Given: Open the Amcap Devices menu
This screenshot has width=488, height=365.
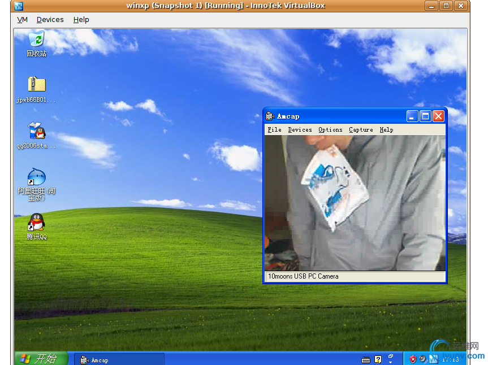Looking at the screenshot, I should point(300,129).
